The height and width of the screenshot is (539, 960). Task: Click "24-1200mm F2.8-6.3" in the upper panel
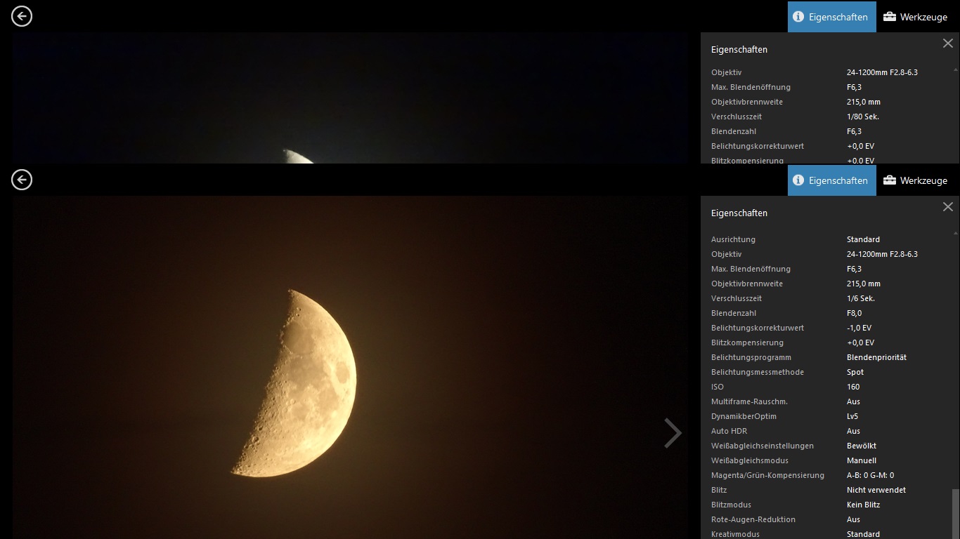pyautogui.click(x=882, y=72)
